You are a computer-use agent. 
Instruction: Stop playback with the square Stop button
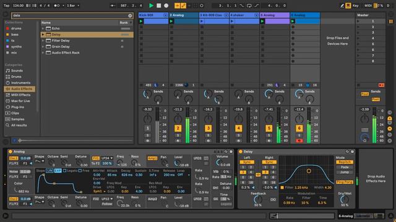158,6
